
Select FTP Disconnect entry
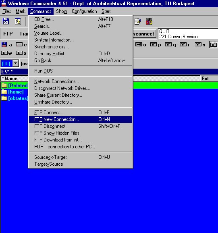81,126
